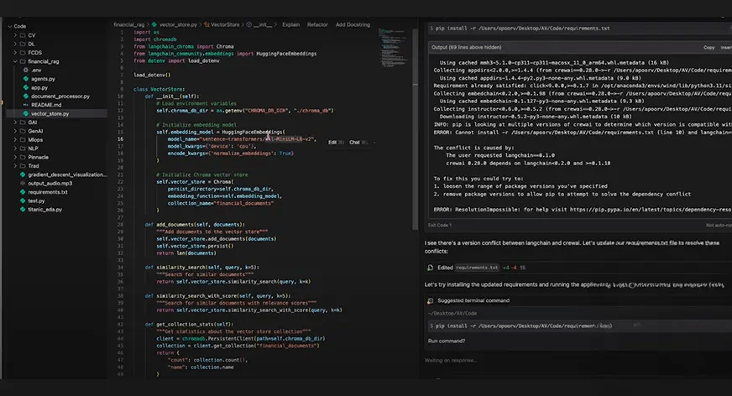Expand the Trad folder chevron
Viewport: 732px width, 396px height.
[15, 165]
